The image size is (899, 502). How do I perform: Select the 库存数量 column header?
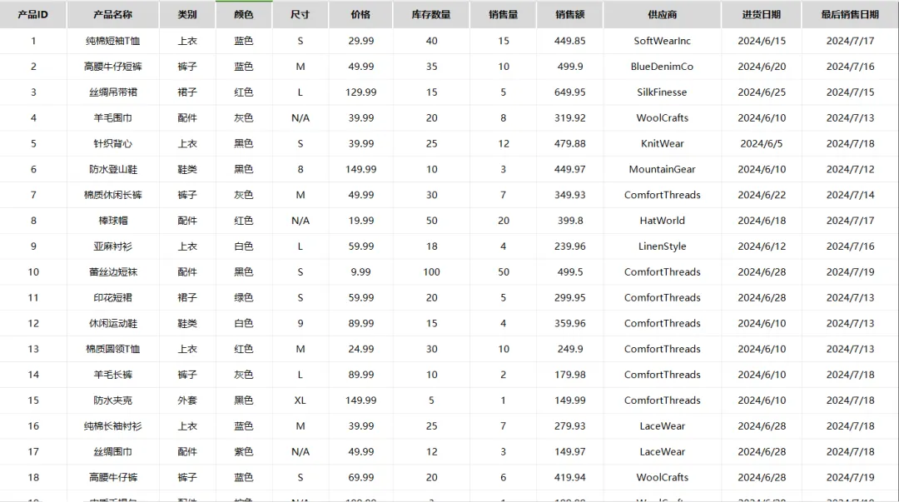click(x=431, y=14)
